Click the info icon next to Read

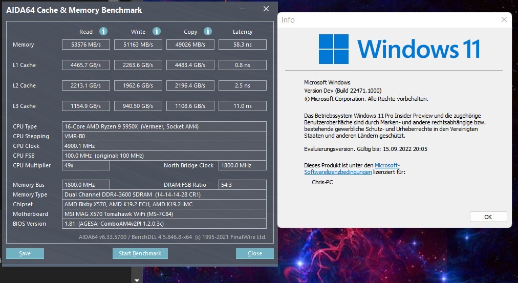click(103, 31)
